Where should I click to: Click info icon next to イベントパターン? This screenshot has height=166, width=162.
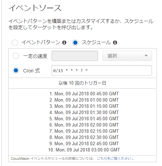point(64,43)
